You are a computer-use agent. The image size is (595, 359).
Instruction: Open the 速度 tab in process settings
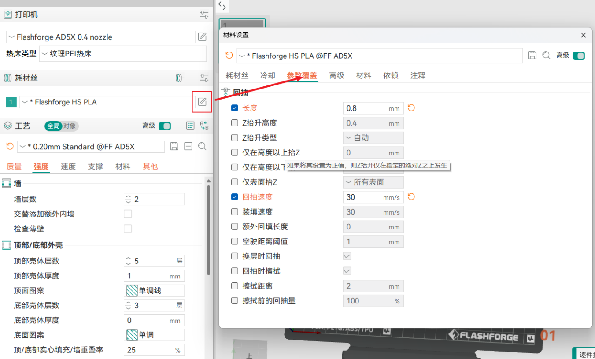tap(68, 167)
